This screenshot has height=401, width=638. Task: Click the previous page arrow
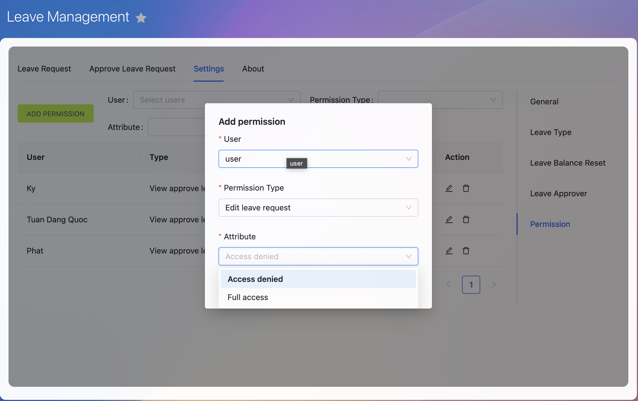[x=448, y=284]
